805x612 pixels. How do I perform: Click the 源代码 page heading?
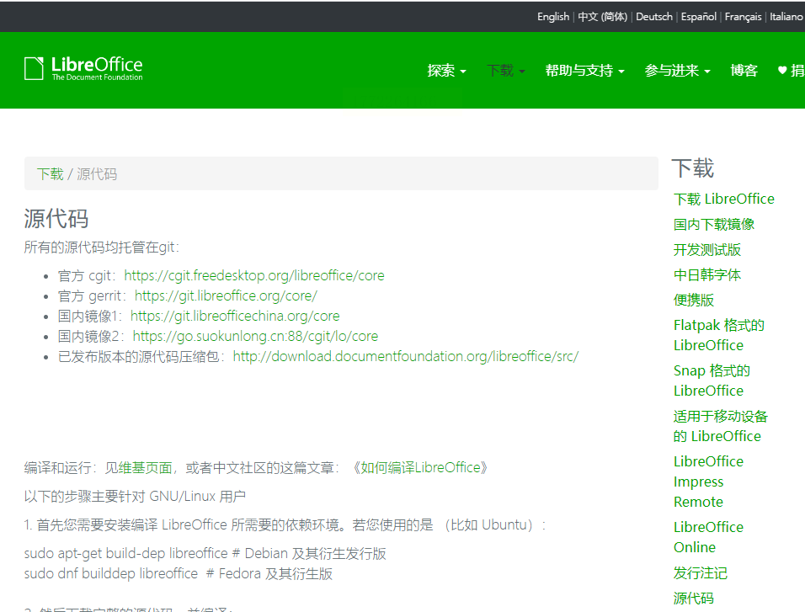pos(56,219)
